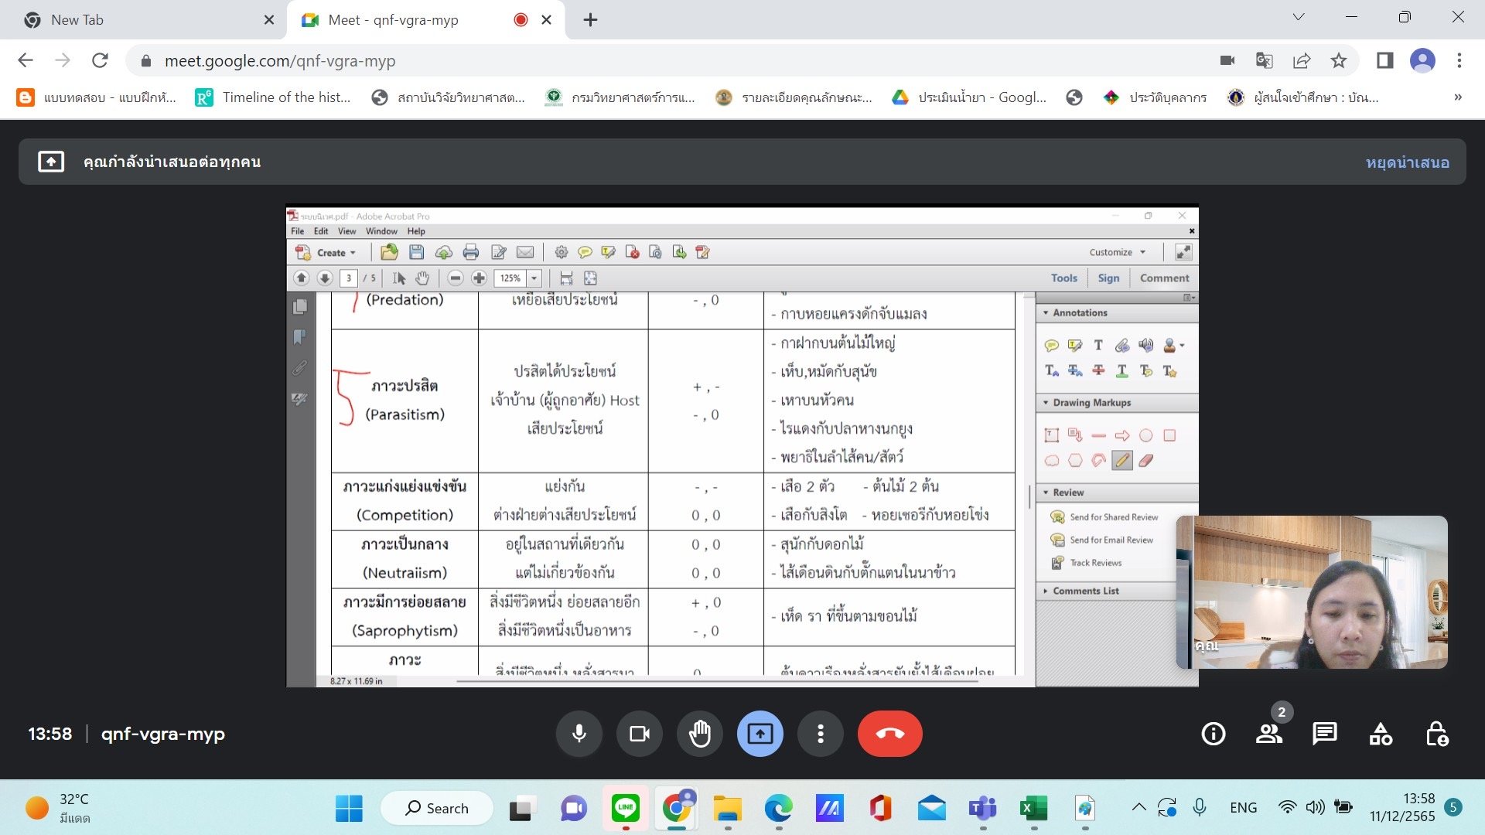Click the Strikethrough text annotation tool
This screenshot has width=1485, height=835.
pos(1098,371)
